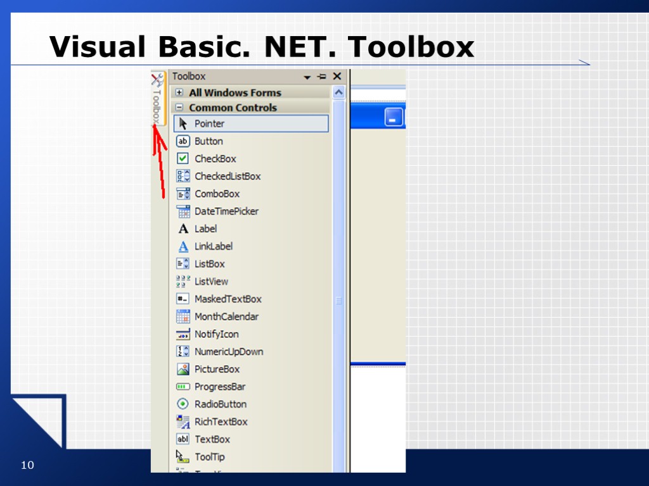Select the 'ToolTip' text entry
649x486 pixels.
(x=210, y=457)
